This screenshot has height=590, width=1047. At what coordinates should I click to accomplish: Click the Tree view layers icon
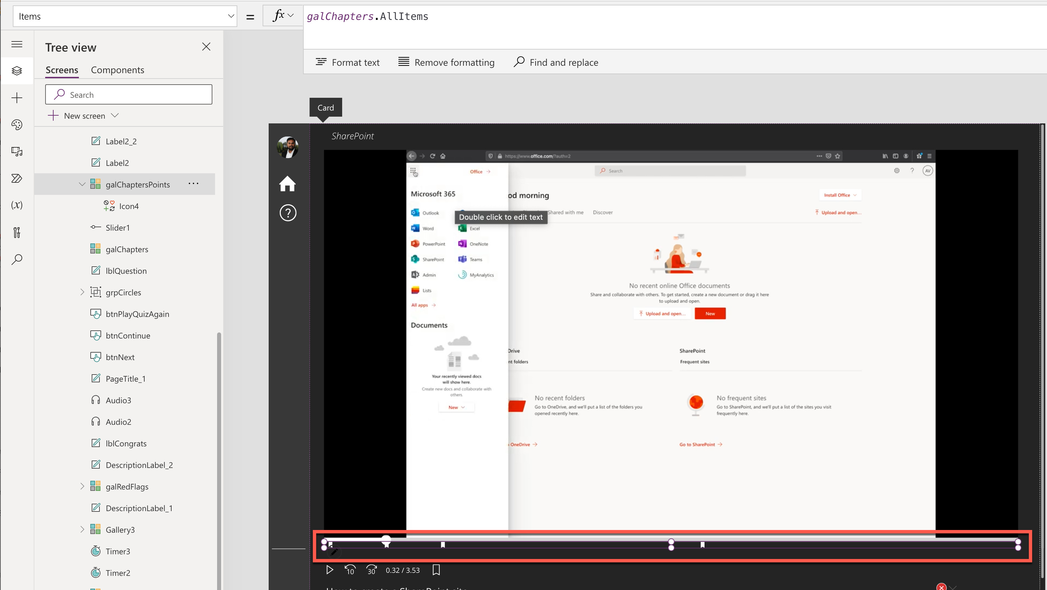[17, 71]
